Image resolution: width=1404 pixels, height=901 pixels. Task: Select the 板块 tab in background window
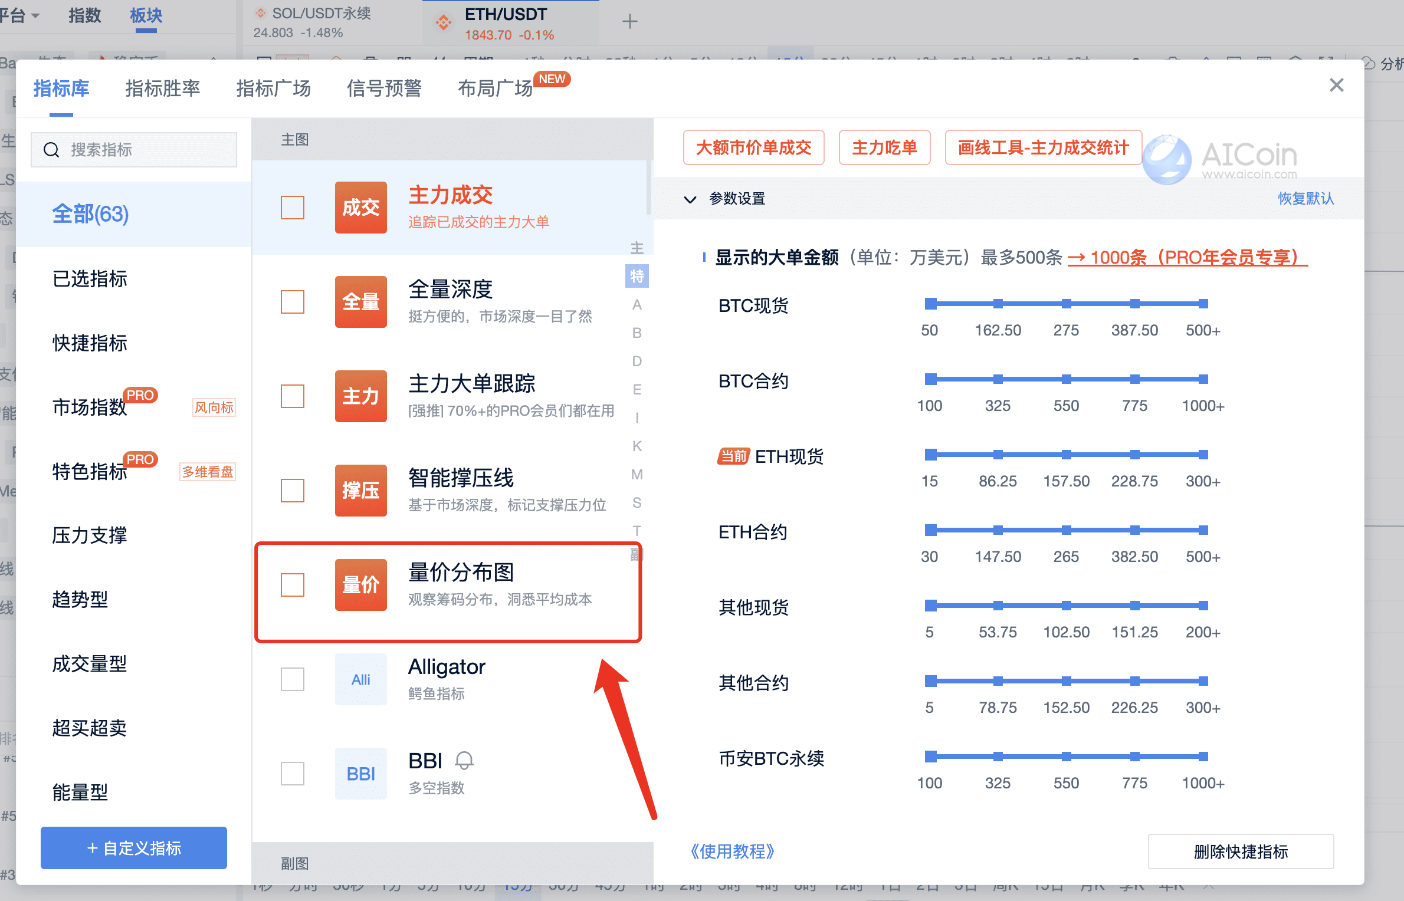point(146,15)
